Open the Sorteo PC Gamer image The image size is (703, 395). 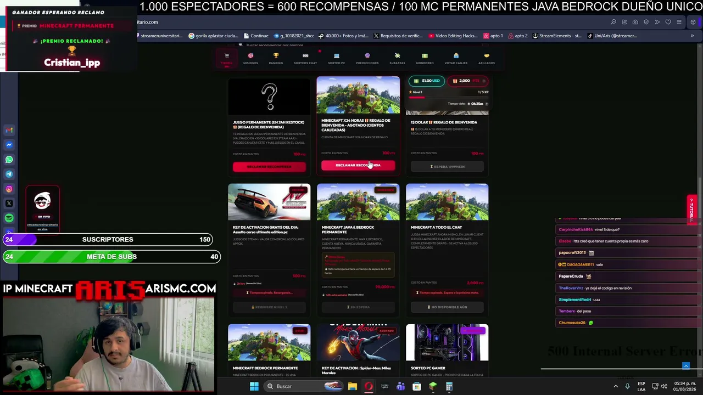pos(447,342)
